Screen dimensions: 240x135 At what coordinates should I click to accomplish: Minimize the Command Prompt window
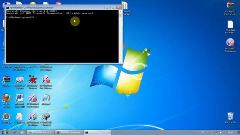point(107,7)
